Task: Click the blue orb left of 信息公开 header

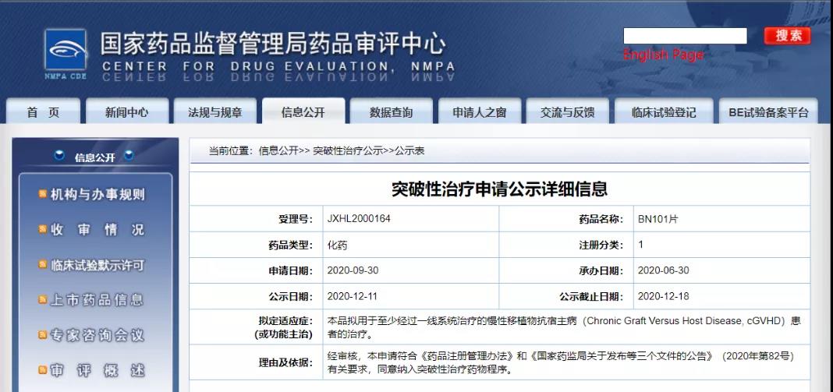Action: click(60, 156)
